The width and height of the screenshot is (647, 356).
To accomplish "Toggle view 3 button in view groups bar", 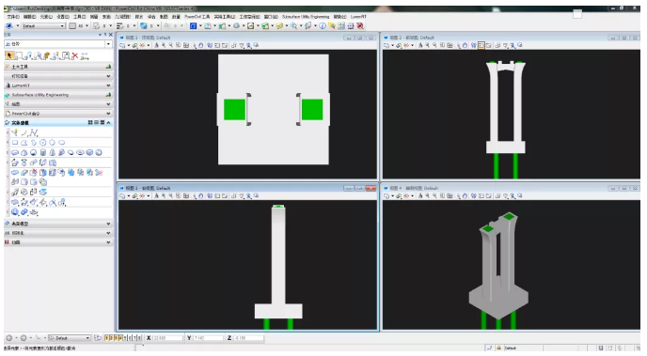I will coord(116,338).
